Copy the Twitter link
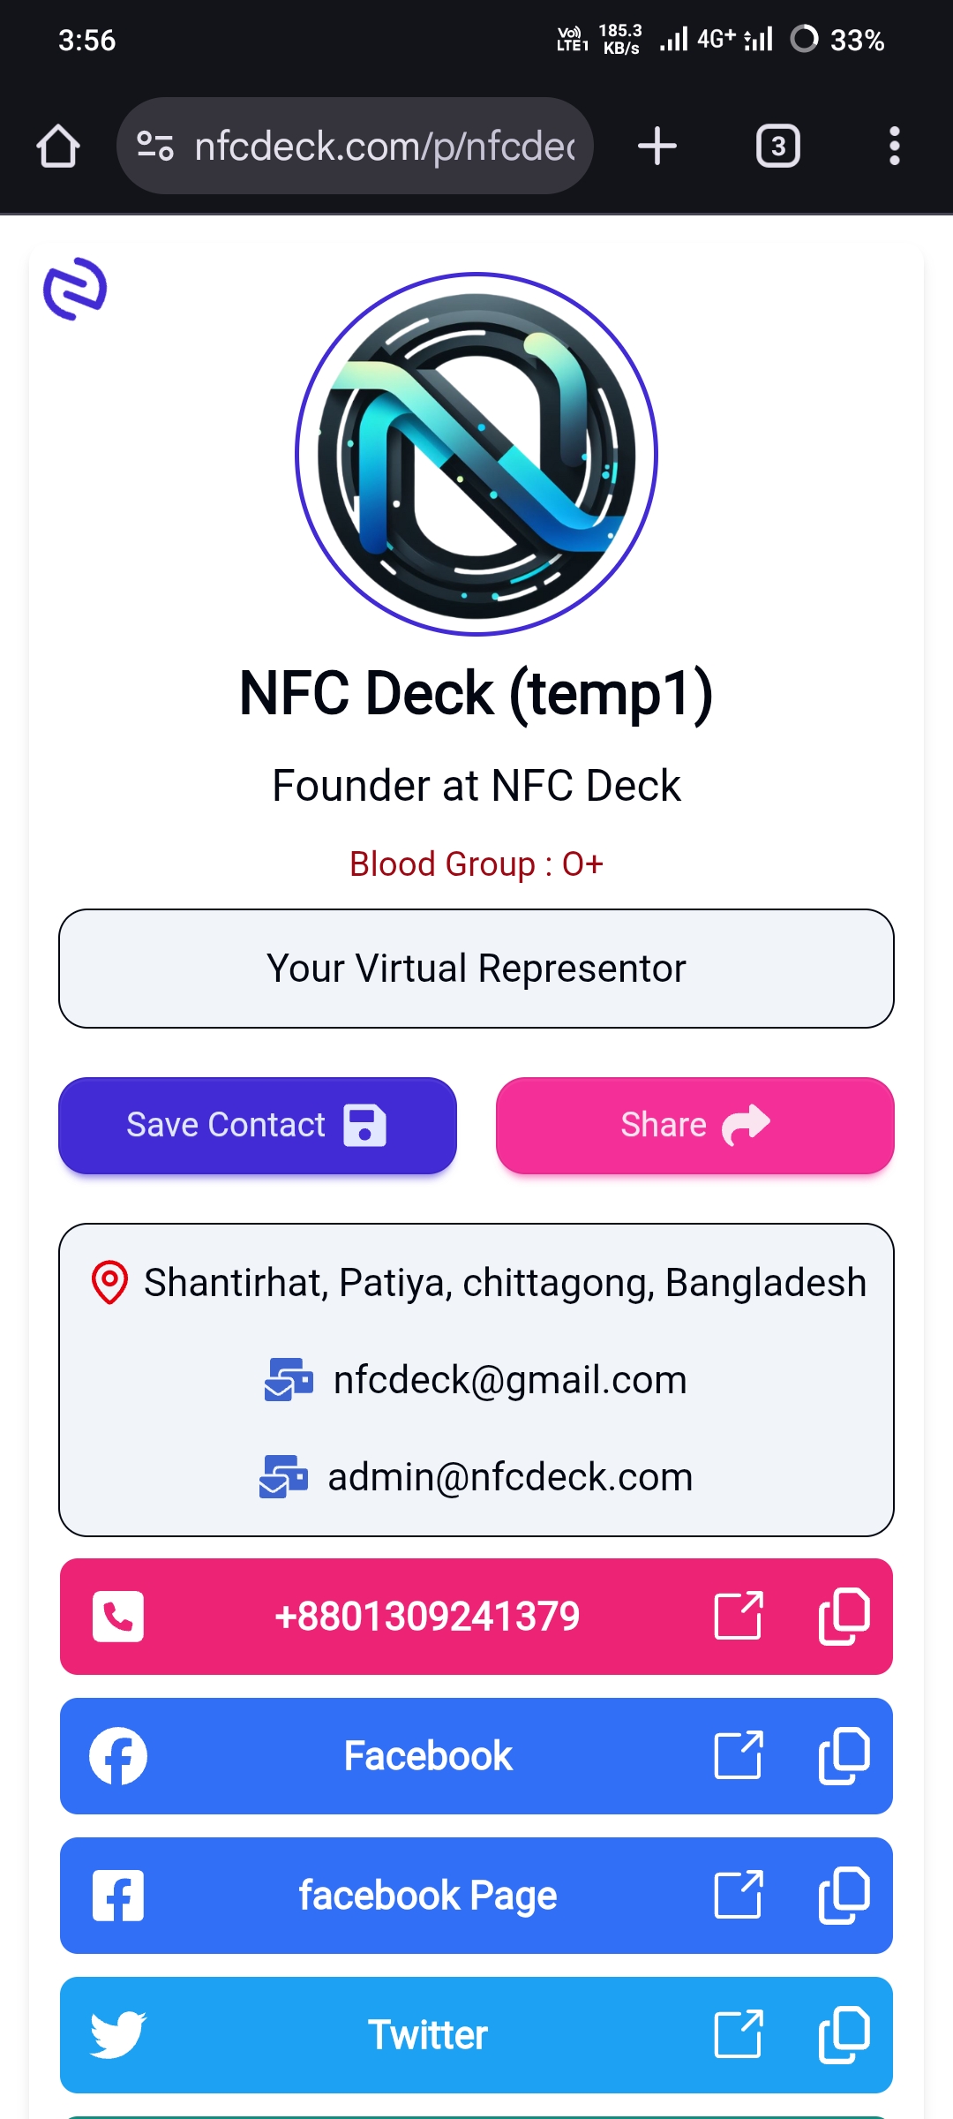 coord(844,2034)
